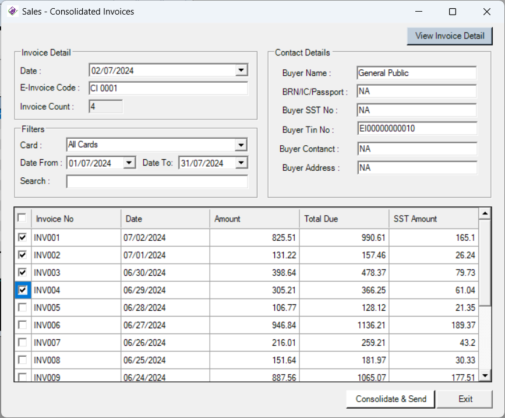505x418 pixels.
Task: Check the INV007 invoice checkbox
Action: coord(23,342)
